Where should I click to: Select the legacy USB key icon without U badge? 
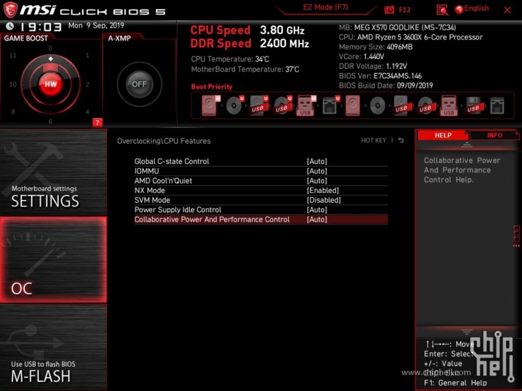449,105
